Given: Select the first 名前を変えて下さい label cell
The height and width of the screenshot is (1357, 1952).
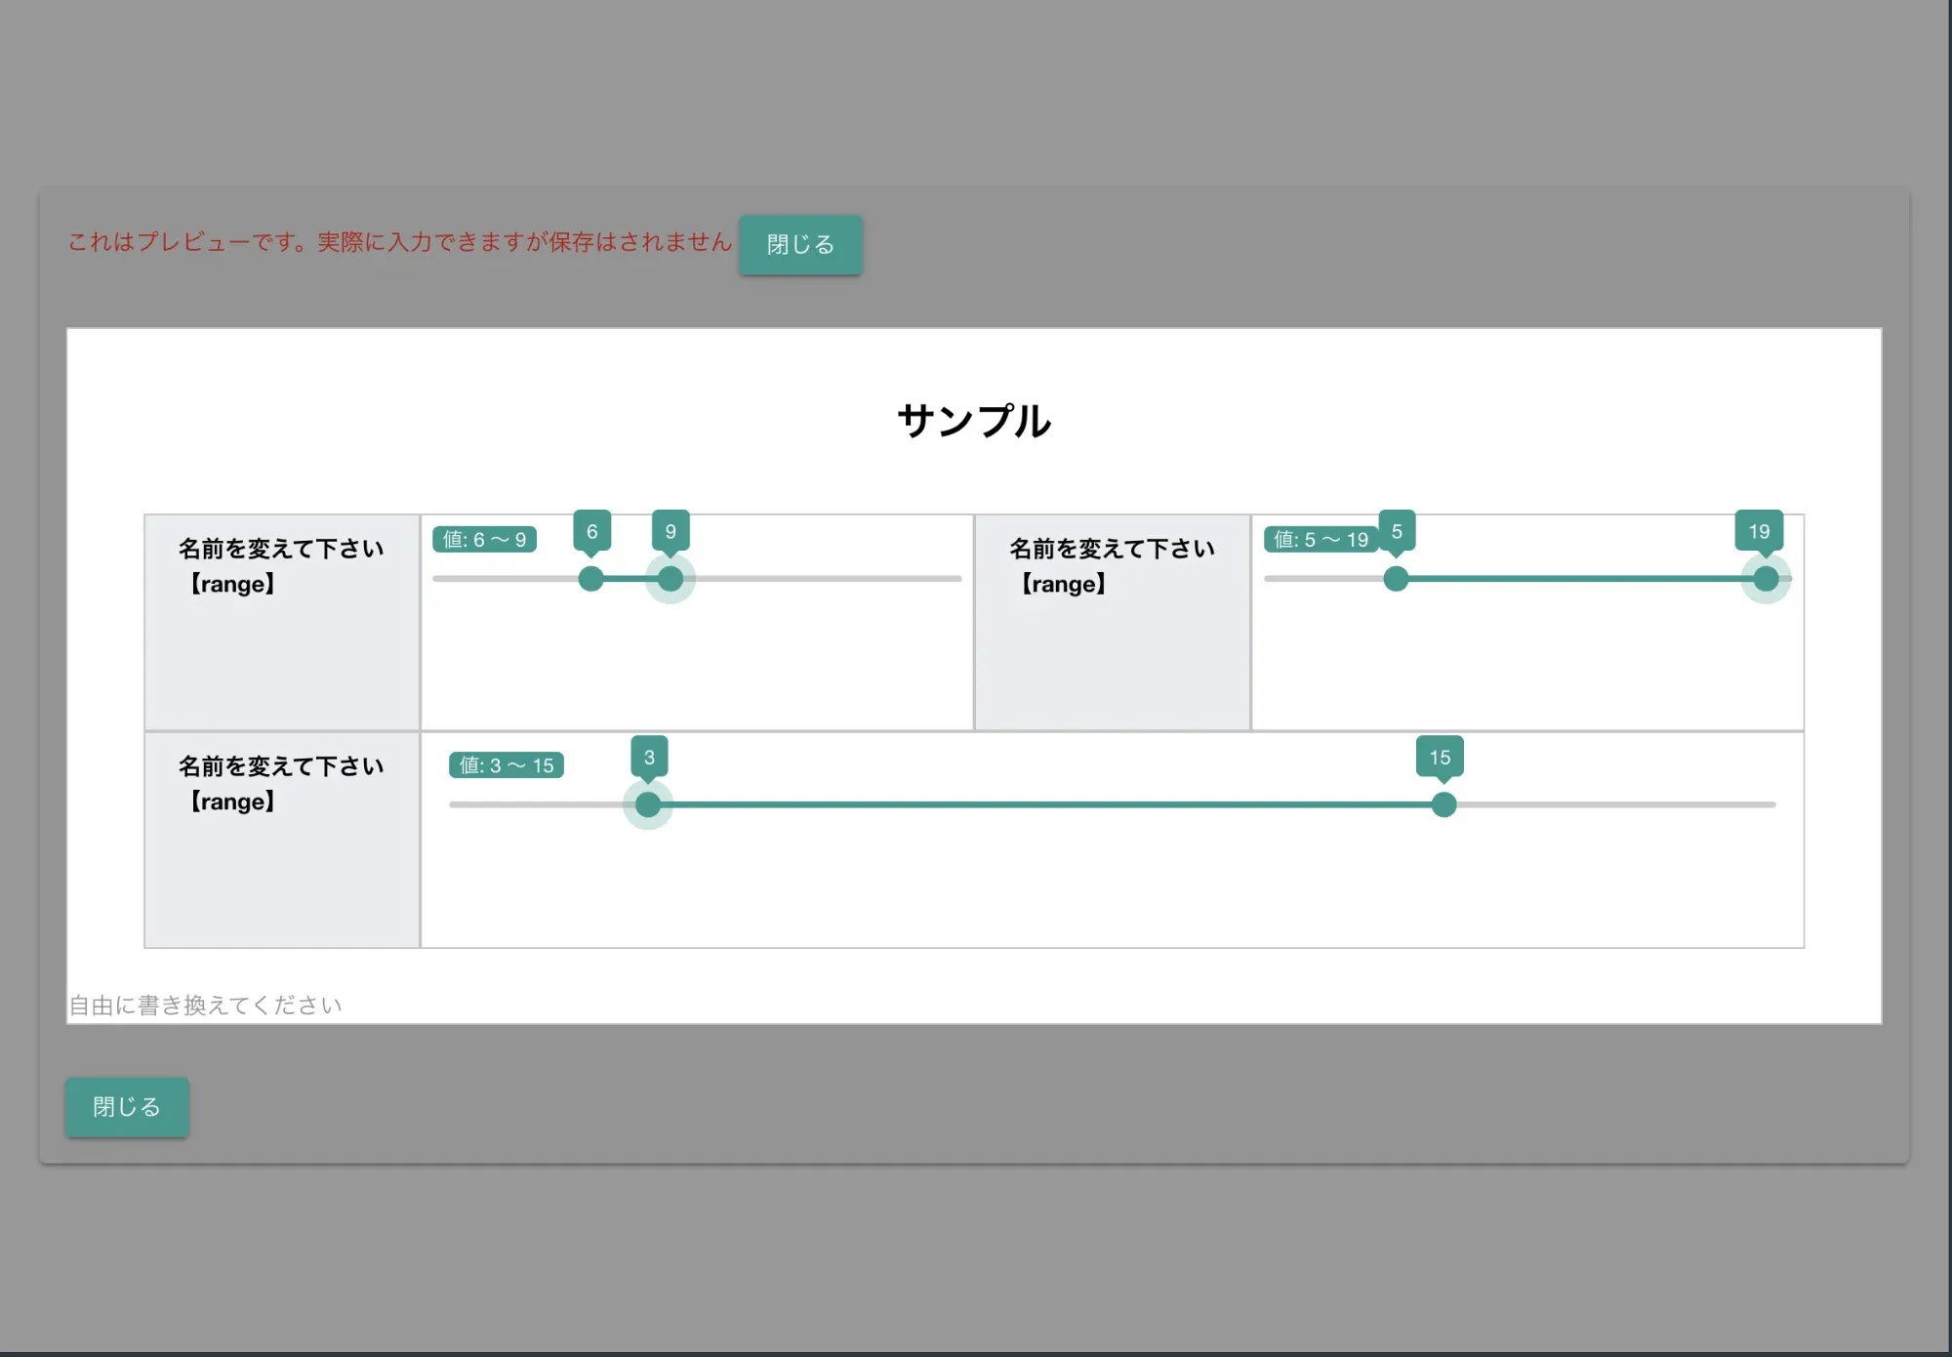Looking at the screenshot, I should (281, 566).
